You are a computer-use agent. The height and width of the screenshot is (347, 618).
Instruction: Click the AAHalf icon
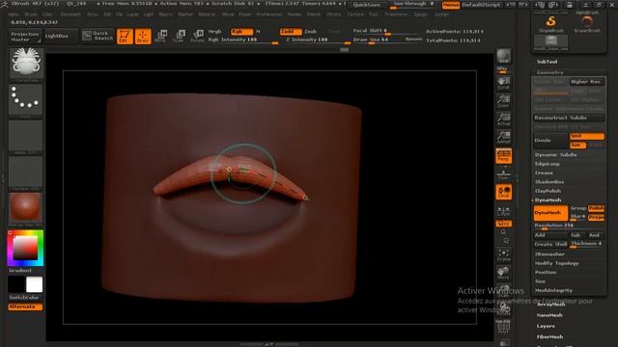[x=503, y=137]
